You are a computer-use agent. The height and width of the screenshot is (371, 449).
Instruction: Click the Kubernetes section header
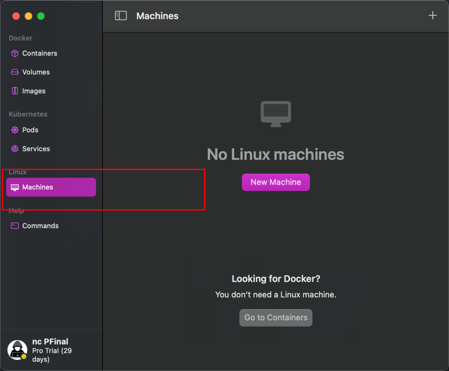[28, 114]
